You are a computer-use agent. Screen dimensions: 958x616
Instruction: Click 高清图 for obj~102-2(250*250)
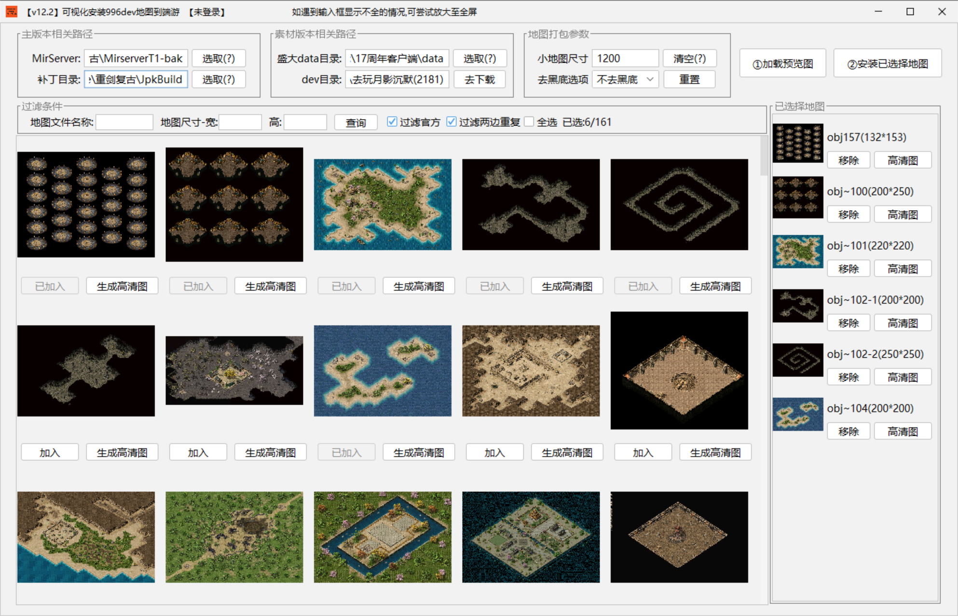[x=903, y=377]
